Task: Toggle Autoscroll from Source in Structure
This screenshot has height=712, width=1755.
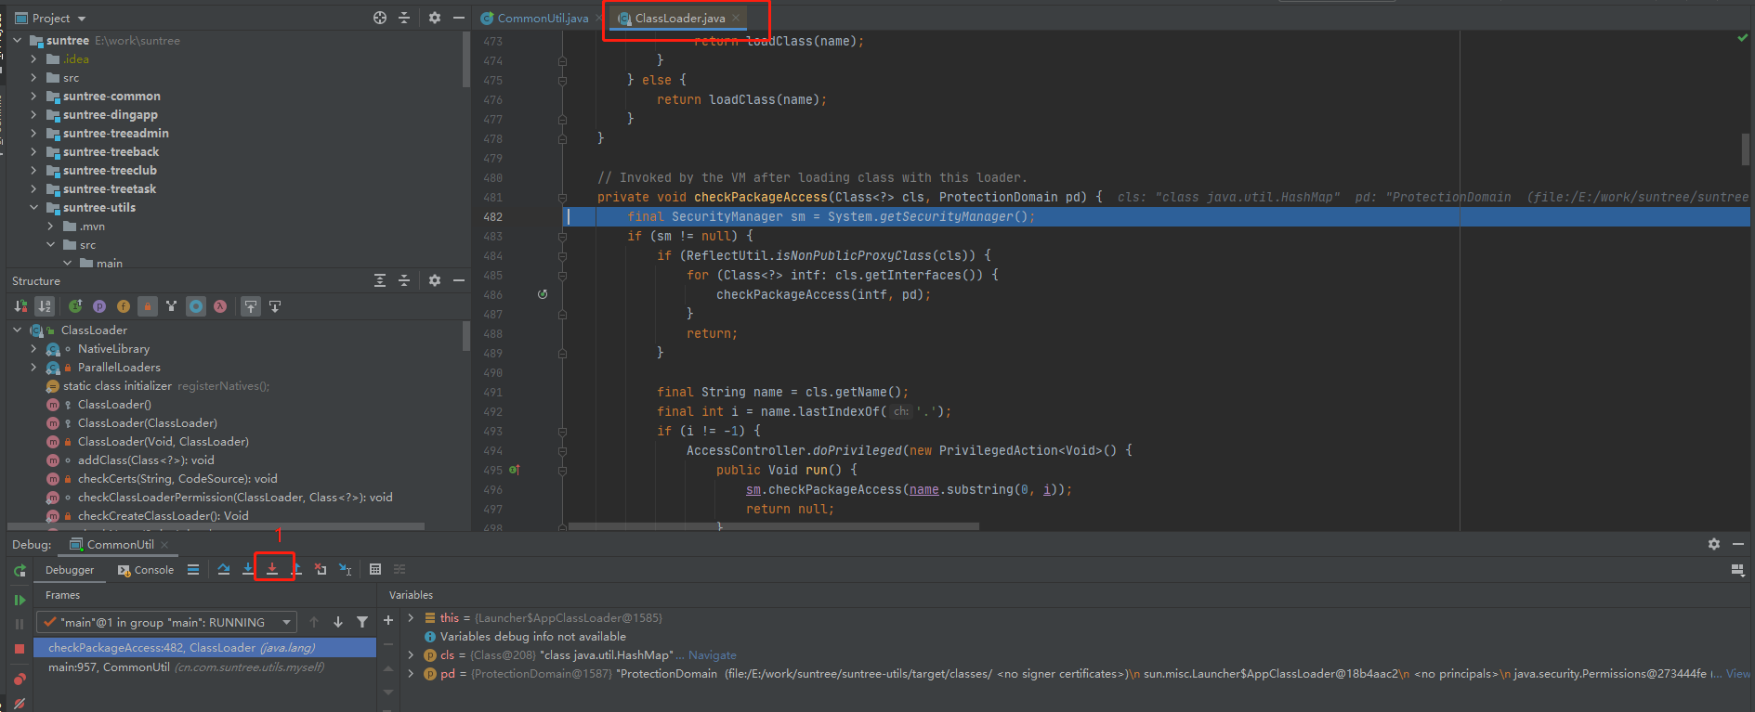Action: [x=275, y=306]
